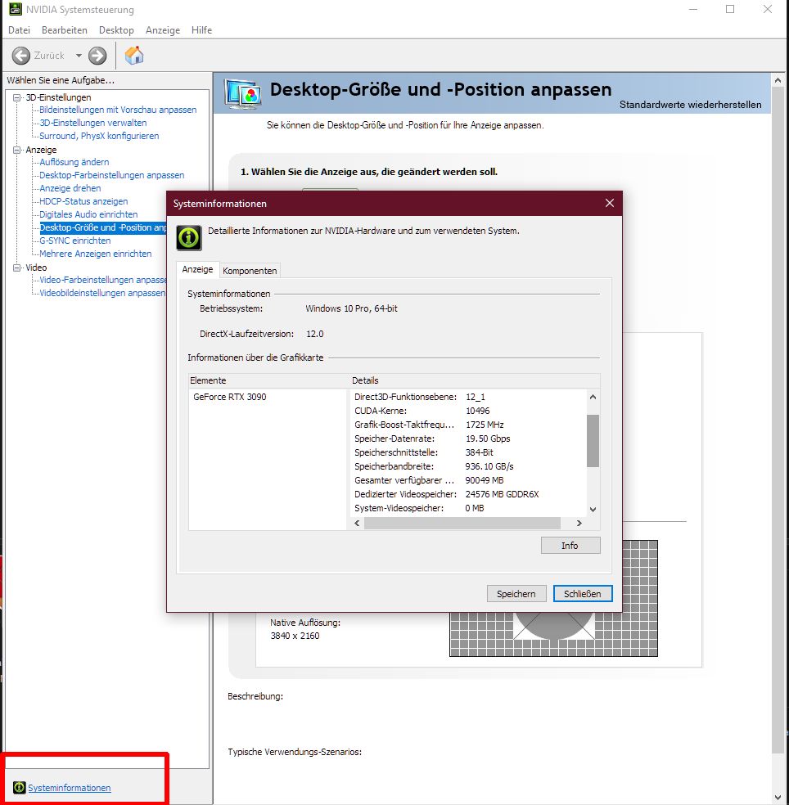789x805 pixels.
Task: Open Videobildeinstellungen anpassen
Action: pos(102,293)
